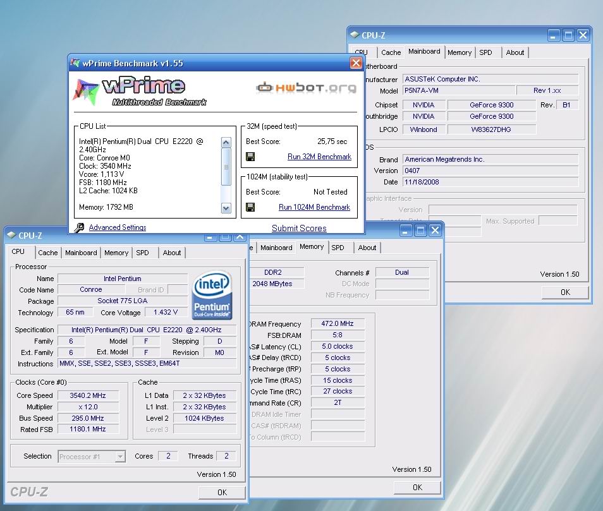Click the hwbot.org logo
This screenshot has height=511, width=603.
pyautogui.click(x=307, y=88)
